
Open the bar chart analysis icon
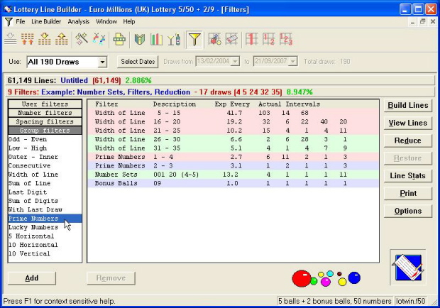156,39
